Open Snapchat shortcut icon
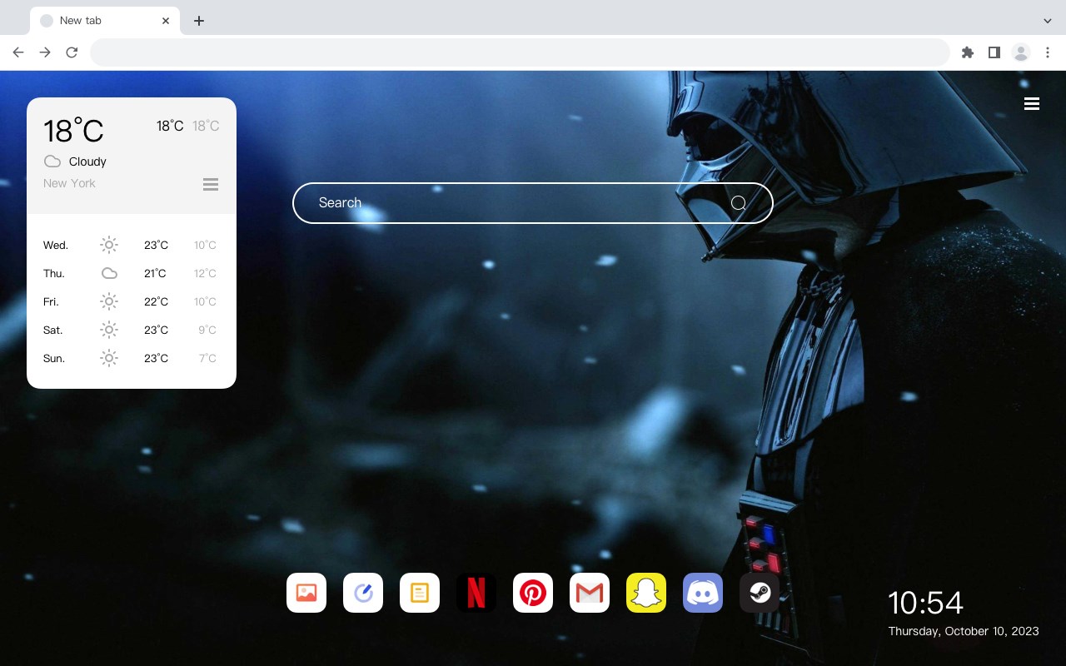The image size is (1066, 666). tap(646, 593)
